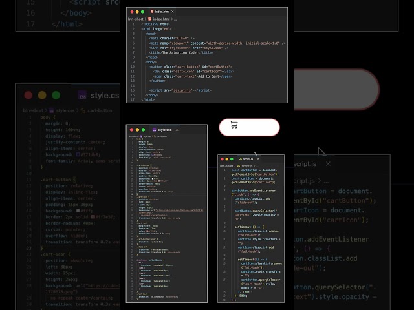Click the yellow minimize light of the front script.js window
This screenshot has width=414, height=310.
(227, 159)
